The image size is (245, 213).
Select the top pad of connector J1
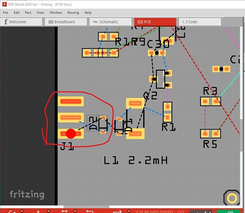tap(71, 101)
